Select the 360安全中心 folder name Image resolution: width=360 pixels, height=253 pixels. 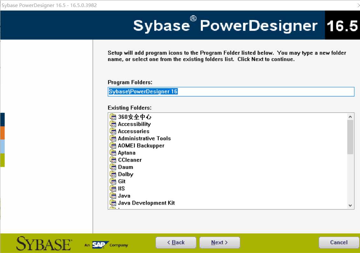click(135, 117)
